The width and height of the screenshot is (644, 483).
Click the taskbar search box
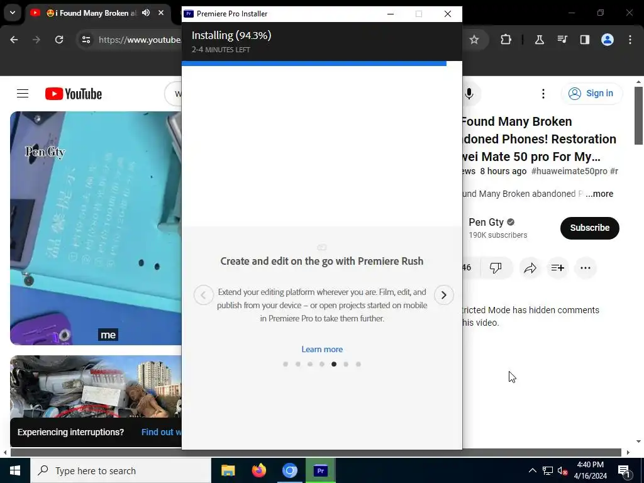pyautogui.click(x=121, y=470)
